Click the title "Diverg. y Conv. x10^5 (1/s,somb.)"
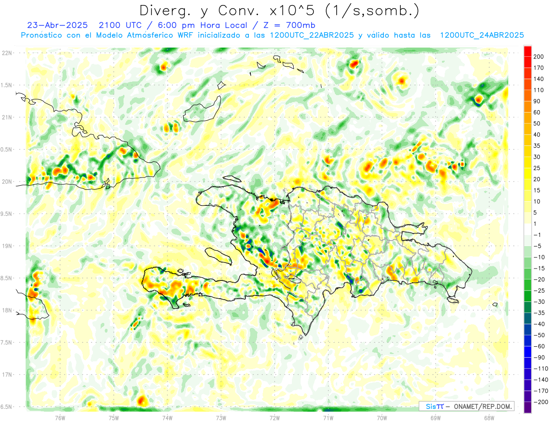 279,10
